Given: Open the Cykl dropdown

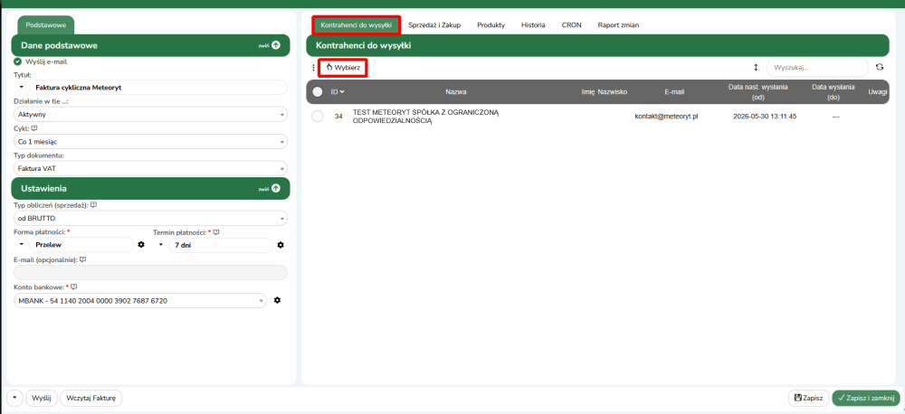Looking at the screenshot, I should click(150, 142).
